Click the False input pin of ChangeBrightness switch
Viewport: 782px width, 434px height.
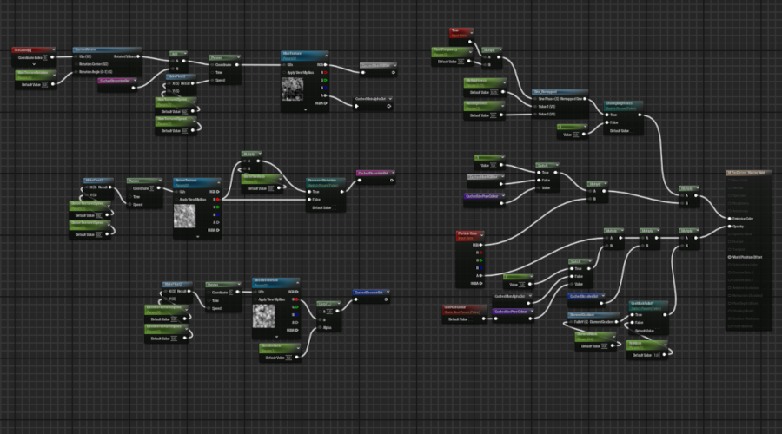[x=607, y=122]
